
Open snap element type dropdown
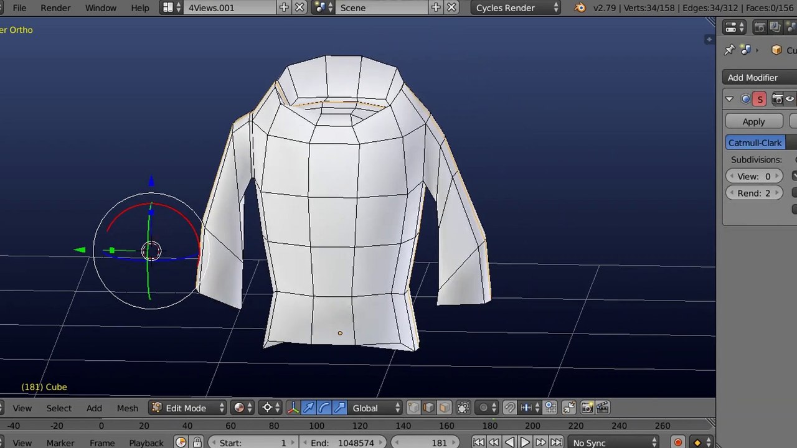[529, 408]
